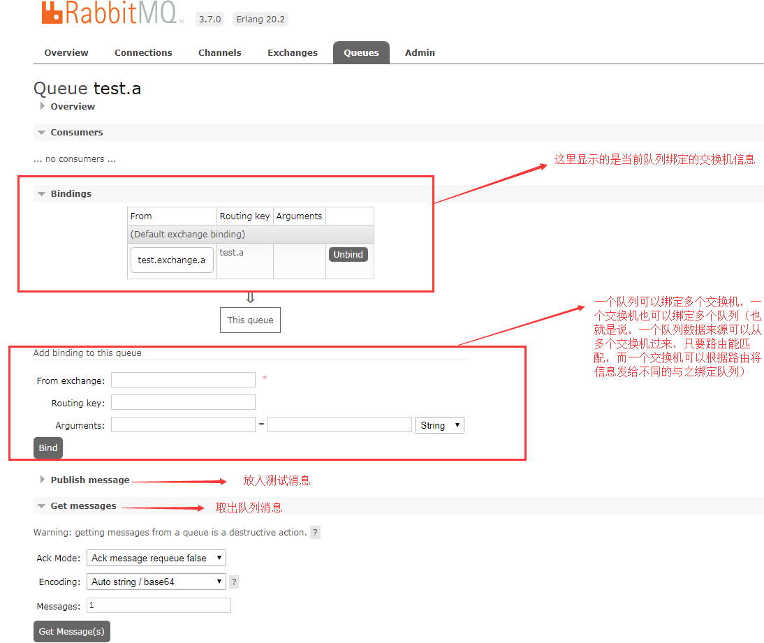Open the Admin tab
This screenshot has height=643, width=764.
pyautogui.click(x=420, y=52)
